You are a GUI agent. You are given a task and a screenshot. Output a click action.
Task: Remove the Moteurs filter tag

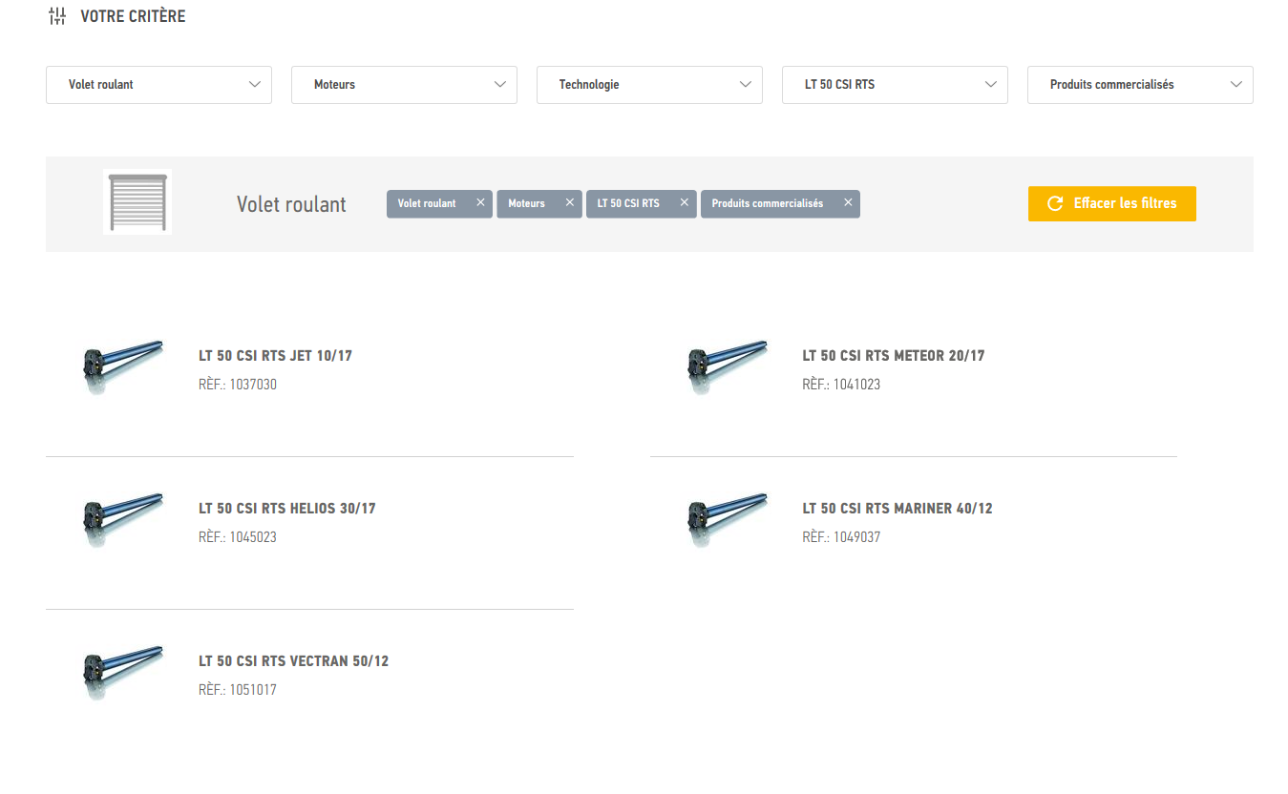coord(570,202)
